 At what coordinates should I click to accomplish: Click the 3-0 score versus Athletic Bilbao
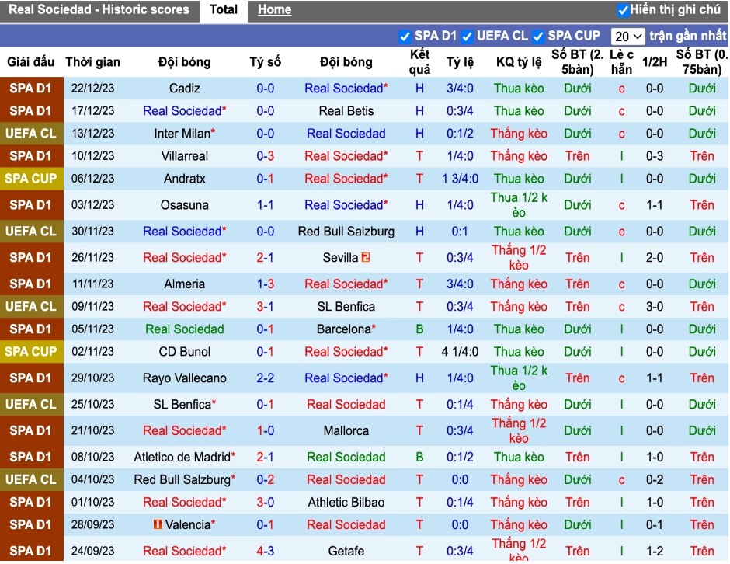point(265,502)
